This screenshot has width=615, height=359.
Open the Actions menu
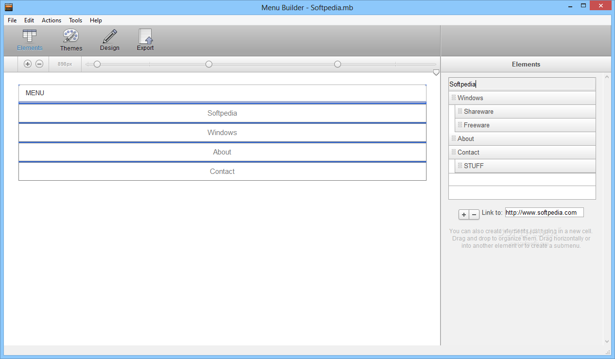pos(51,20)
